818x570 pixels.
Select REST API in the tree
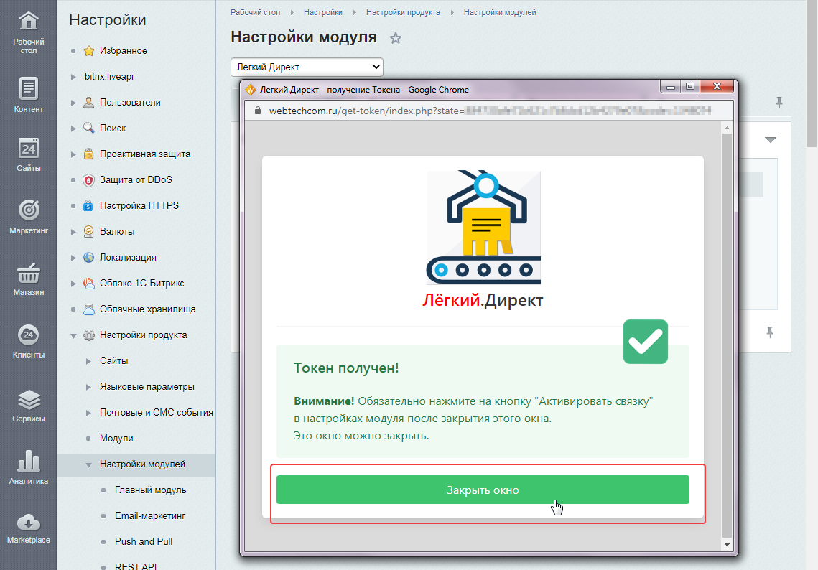click(136, 566)
